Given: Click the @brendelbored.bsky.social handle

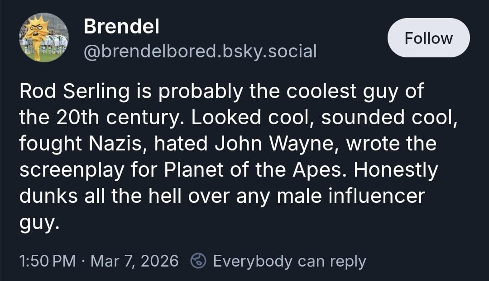Looking at the screenshot, I should tap(200, 52).
